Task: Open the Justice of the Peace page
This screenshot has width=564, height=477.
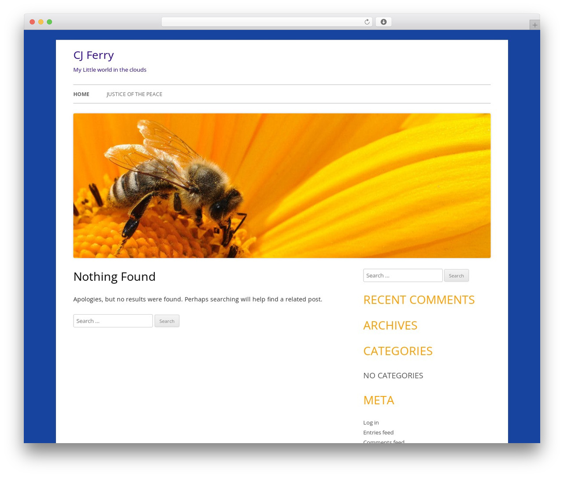Action: (x=134, y=94)
